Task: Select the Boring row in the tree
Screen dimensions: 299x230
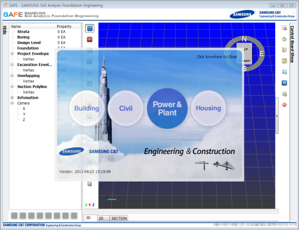Action: pyautogui.click(x=23, y=37)
